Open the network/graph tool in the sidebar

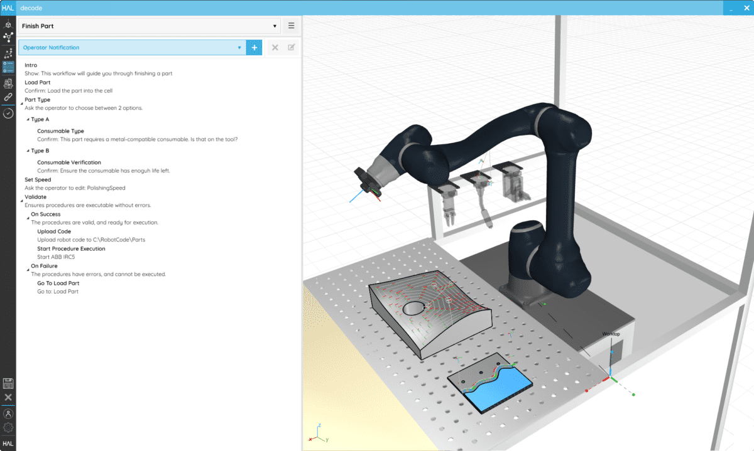click(x=8, y=38)
